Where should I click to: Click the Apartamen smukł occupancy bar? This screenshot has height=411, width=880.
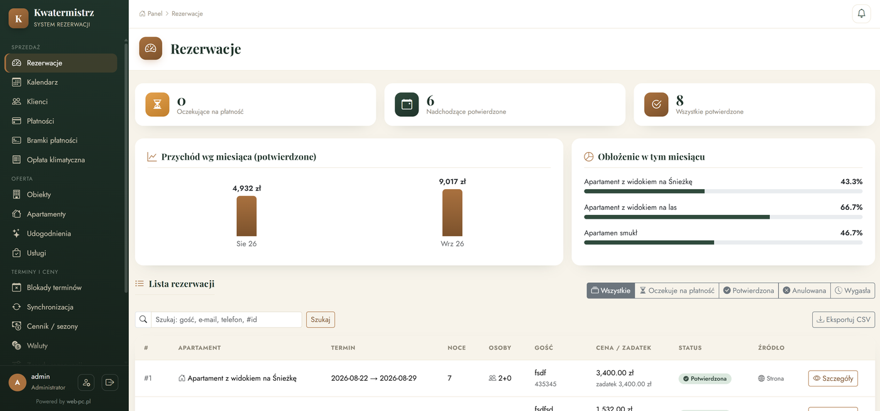(x=723, y=243)
